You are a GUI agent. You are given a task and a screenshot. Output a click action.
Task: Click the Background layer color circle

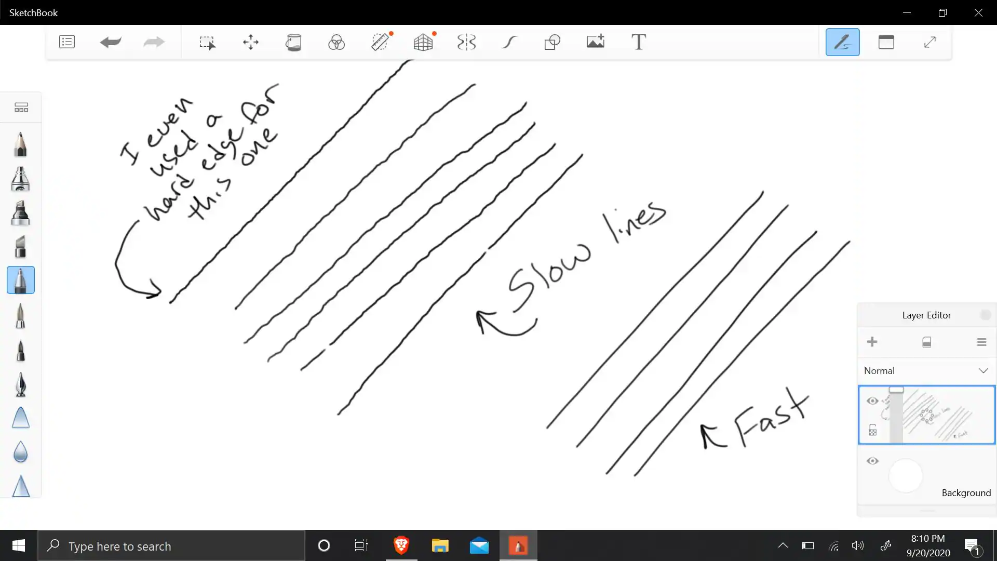(906, 475)
